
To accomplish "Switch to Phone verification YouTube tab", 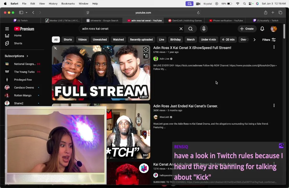I will [x=226, y=20].
